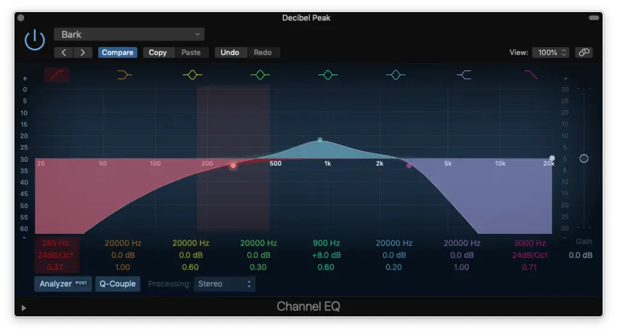Select the yellow band 20000 Hz frequency
The width and height of the screenshot is (617, 333).
click(x=190, y=243)
